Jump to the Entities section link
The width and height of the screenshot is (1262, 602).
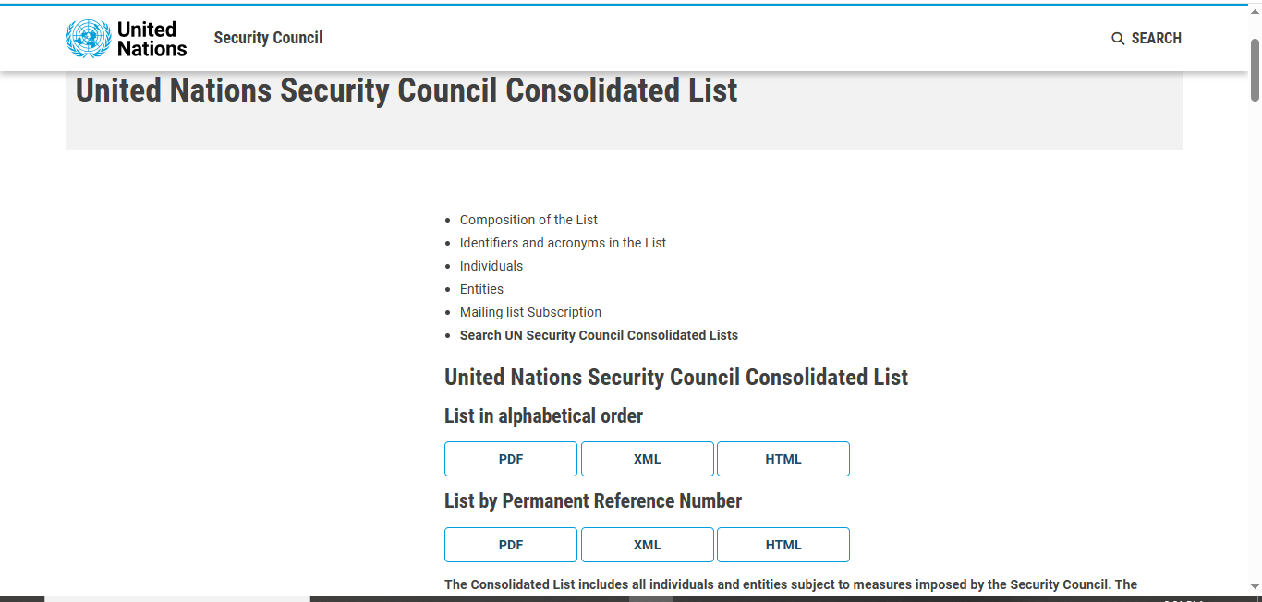tap(481, 289)
